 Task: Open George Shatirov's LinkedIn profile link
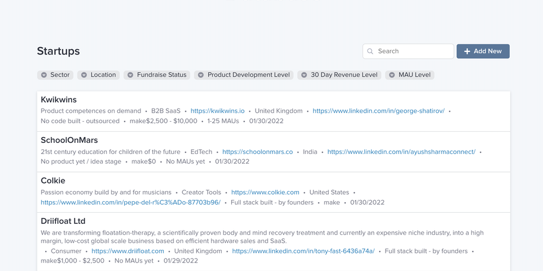coord(380,111)
